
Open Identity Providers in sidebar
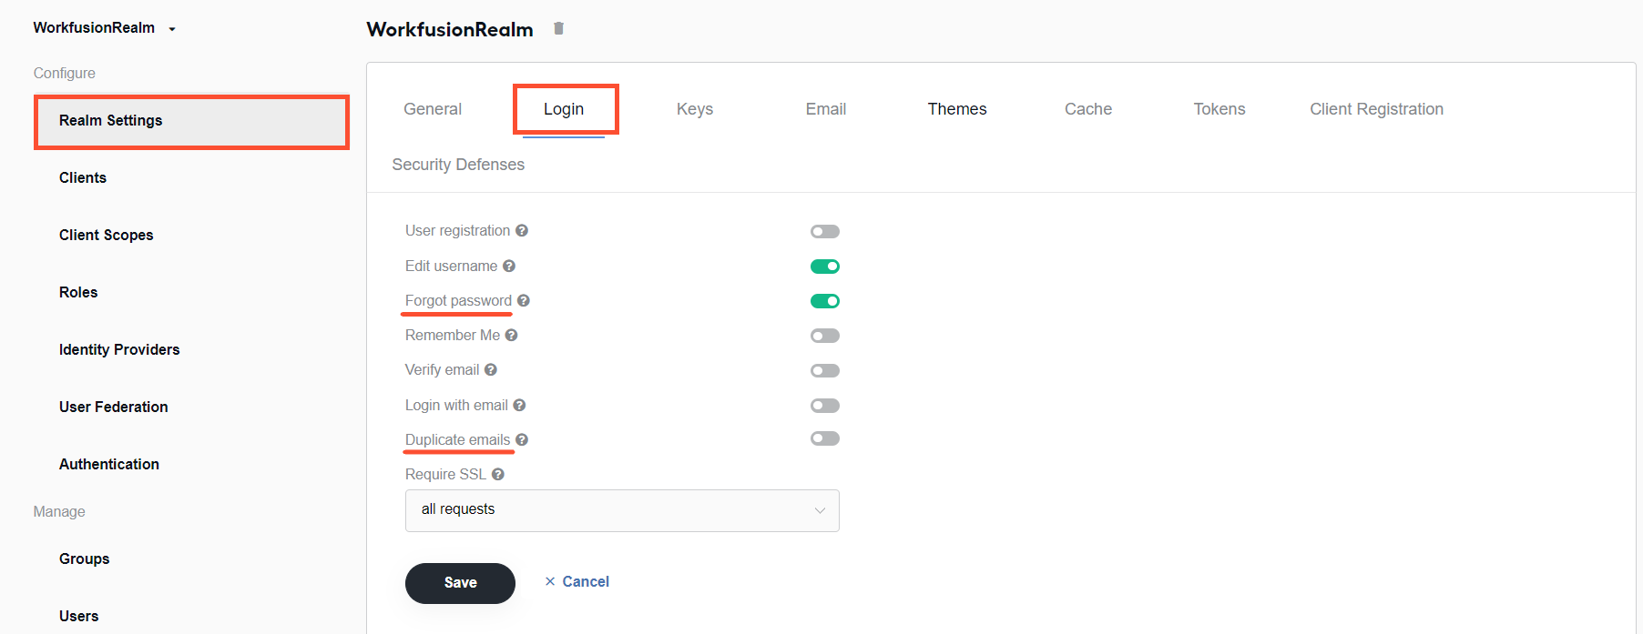[x=119, y=350]
